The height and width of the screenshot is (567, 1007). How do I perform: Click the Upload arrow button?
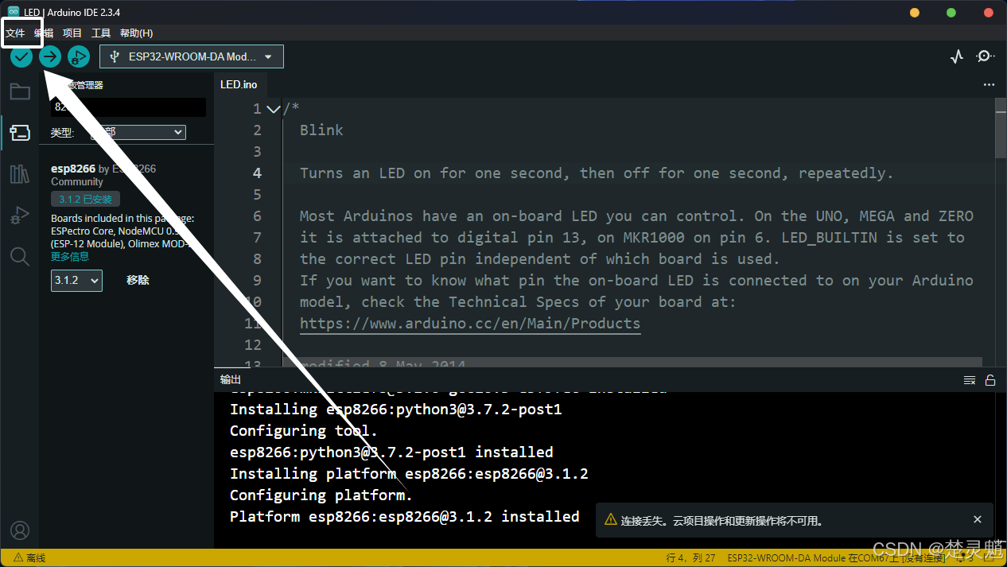click(50, 56)
